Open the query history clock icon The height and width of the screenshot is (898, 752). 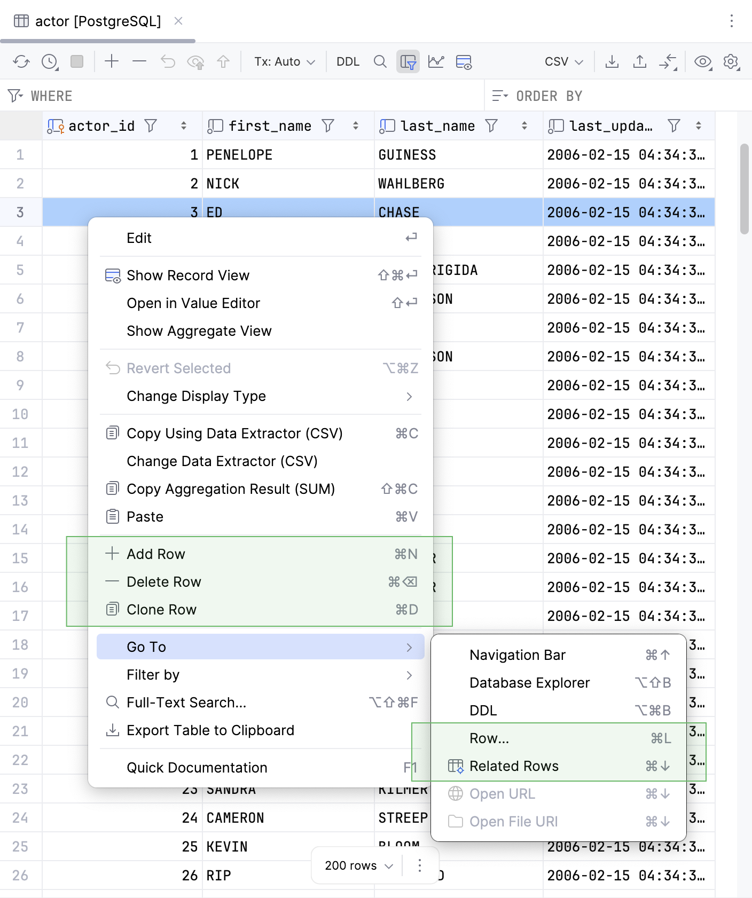[x=49, y=61]
